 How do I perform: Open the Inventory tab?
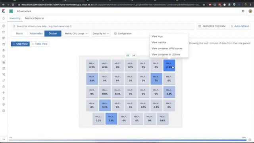pyautogui.click(x=15, y=18)
